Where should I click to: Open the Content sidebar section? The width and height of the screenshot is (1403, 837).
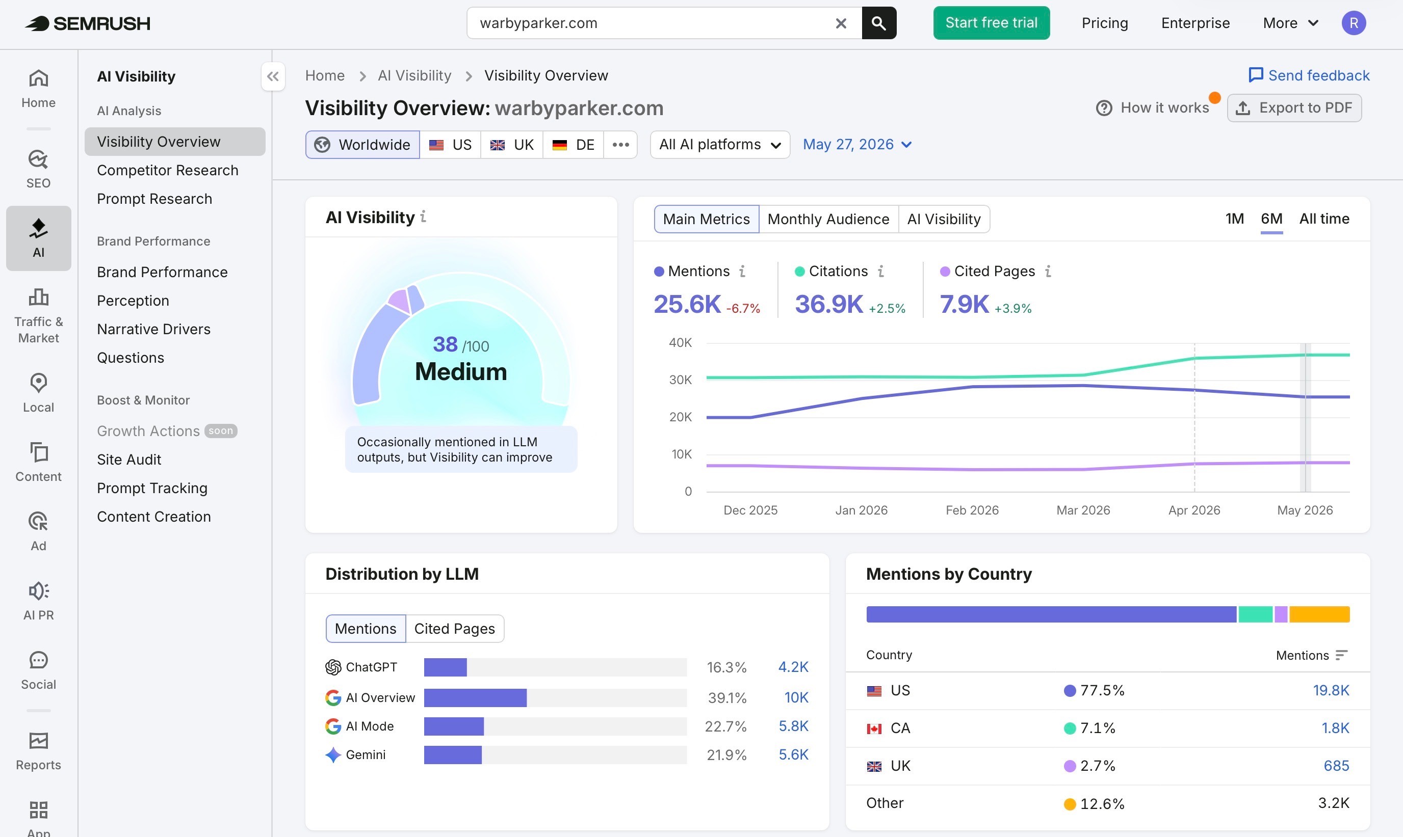38,463
